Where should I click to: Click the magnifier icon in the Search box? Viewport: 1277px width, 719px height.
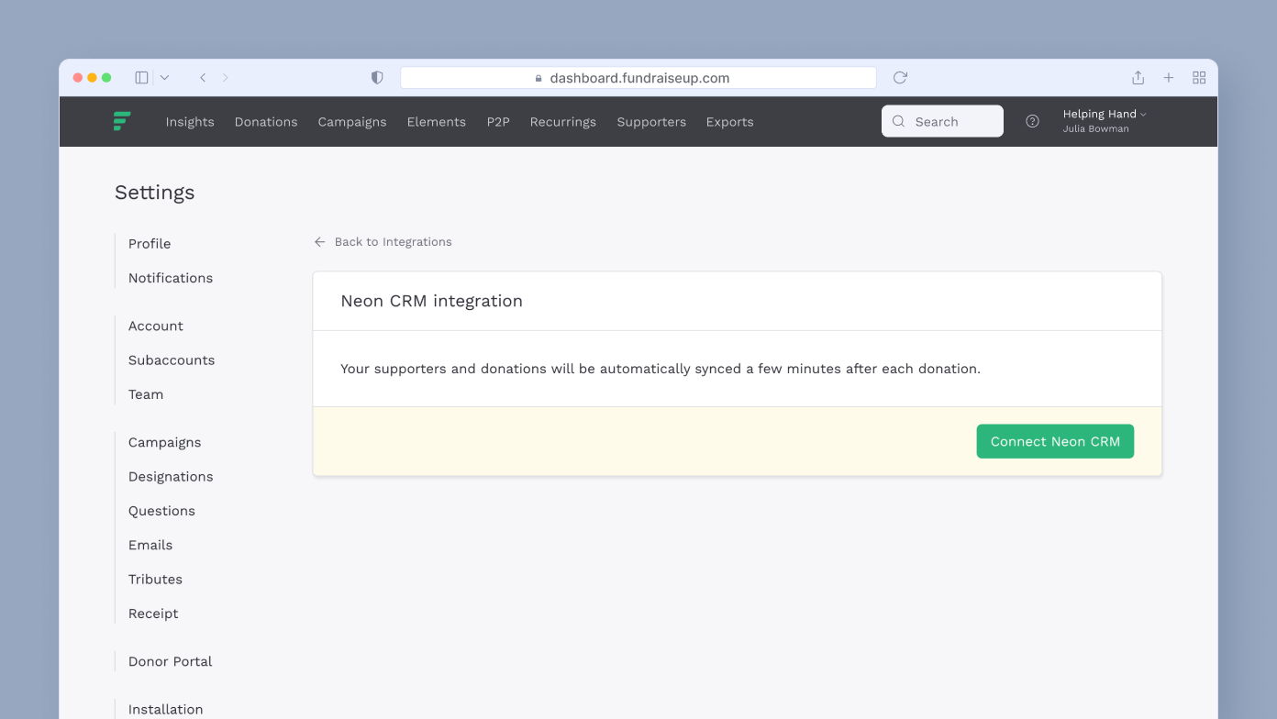point(898,121)
